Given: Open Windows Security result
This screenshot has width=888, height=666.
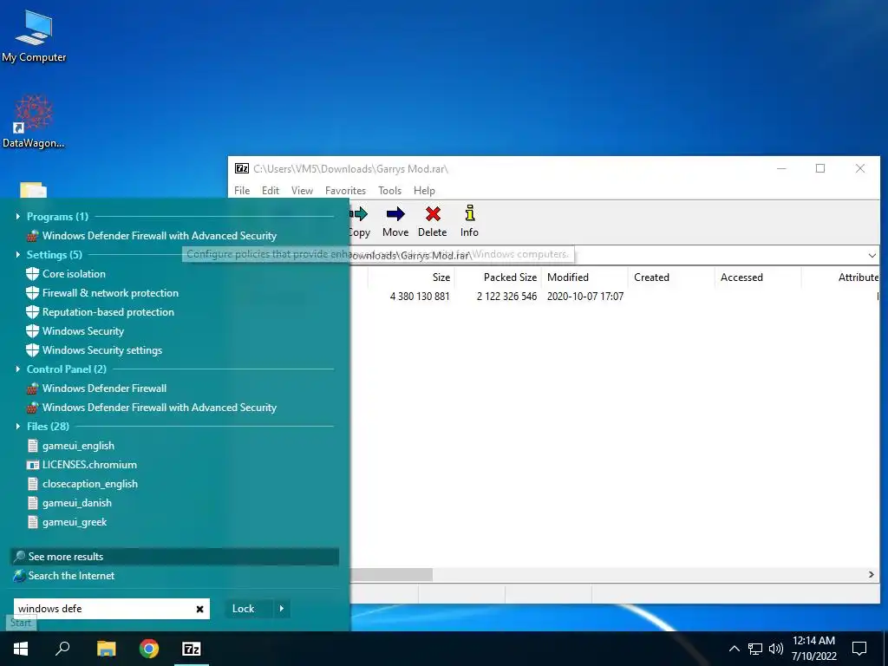Looking at the screenshot, I should [75, 331].
